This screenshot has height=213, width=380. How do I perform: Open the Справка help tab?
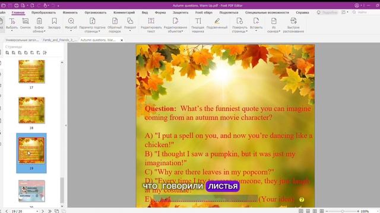[302, 12]
